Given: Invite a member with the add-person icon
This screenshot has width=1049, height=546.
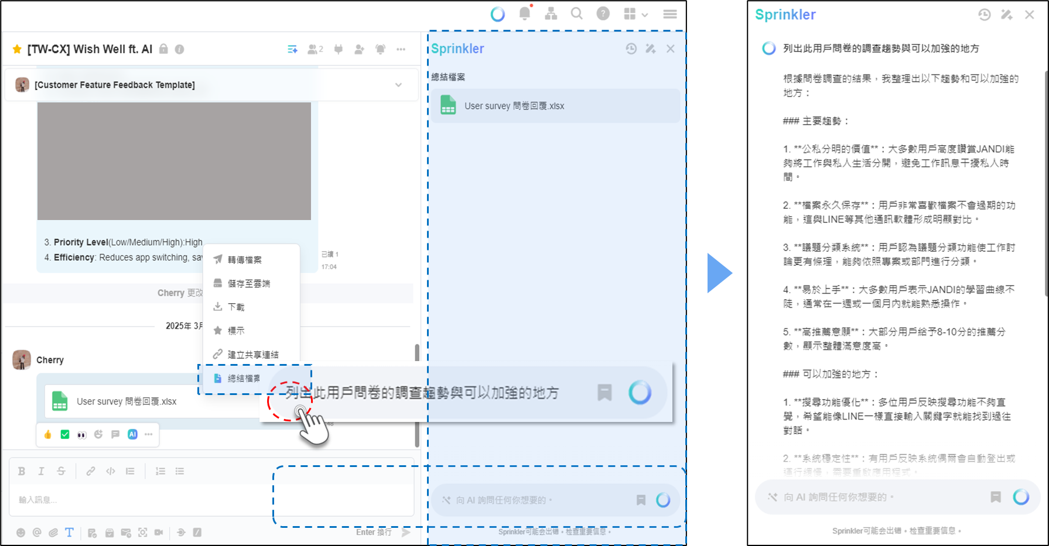Looking at the screenshot, I should pyautogui.click(x=360, y=50).
